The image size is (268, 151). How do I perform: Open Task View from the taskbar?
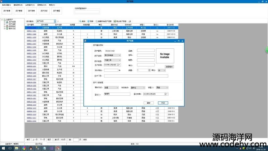pyautogui.click(x=10, y=148)
